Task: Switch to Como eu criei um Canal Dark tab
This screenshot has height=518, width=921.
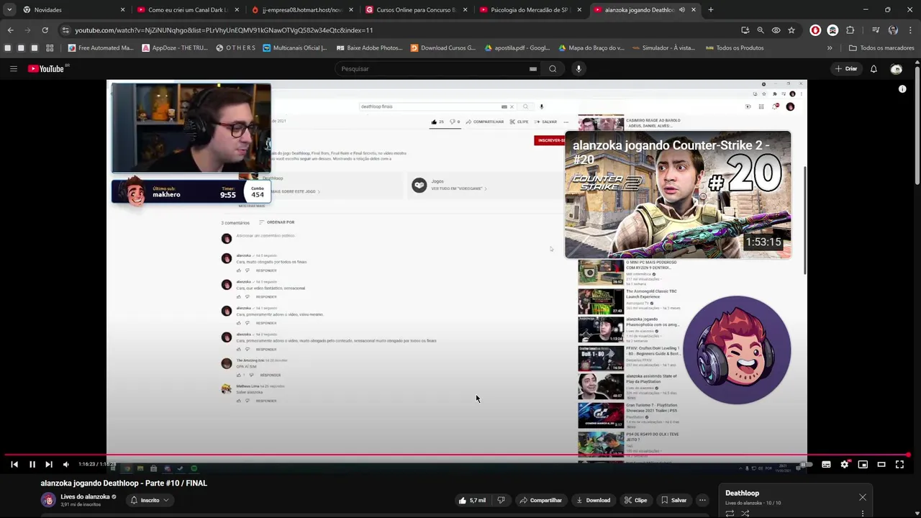Action: pos(189,9)
